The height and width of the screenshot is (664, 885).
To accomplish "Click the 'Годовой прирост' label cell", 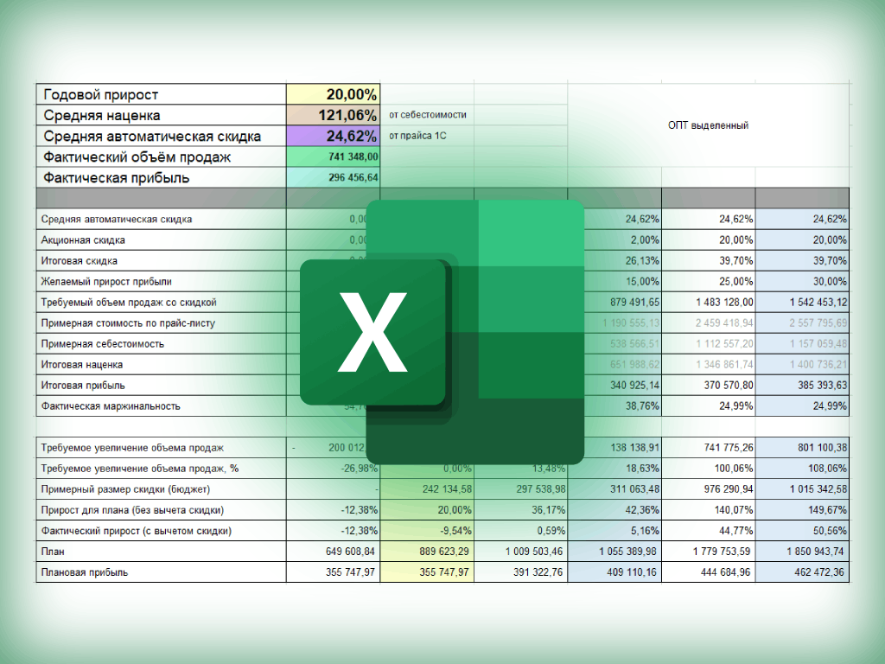I will (162, 94).
